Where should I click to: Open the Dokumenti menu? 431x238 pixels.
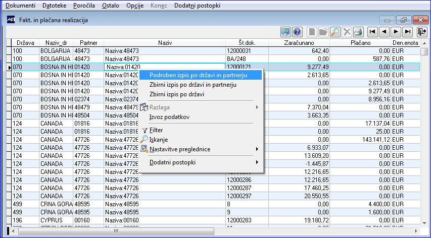tap(21, 6)
